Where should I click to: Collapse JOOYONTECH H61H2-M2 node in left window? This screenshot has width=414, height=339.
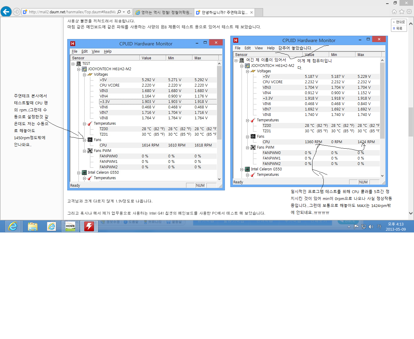pos(79,69)
